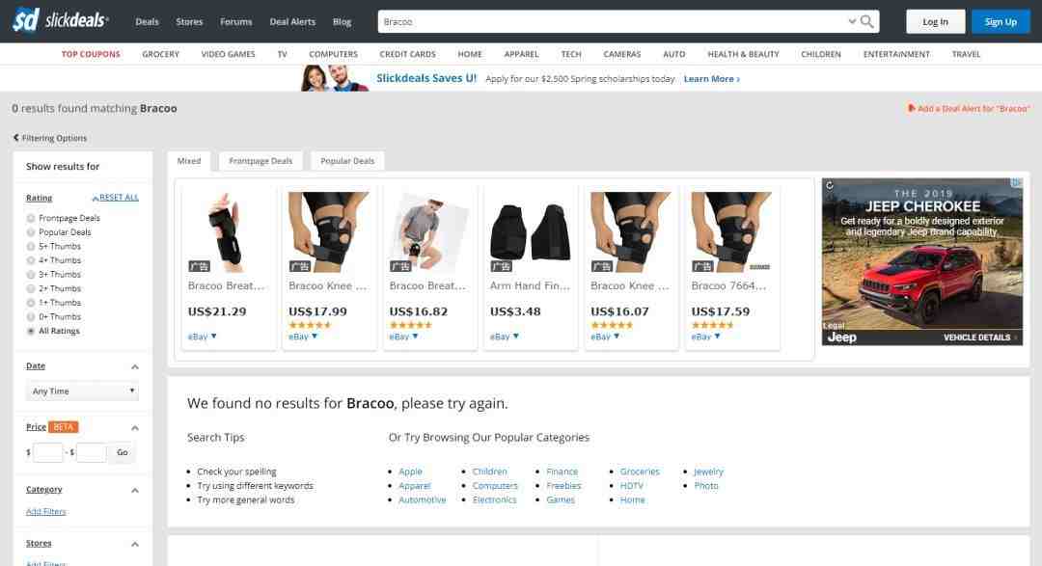Screen dimensions: 1042x566
Task: Click the minimum price input field
Action: tap(48, 452)
